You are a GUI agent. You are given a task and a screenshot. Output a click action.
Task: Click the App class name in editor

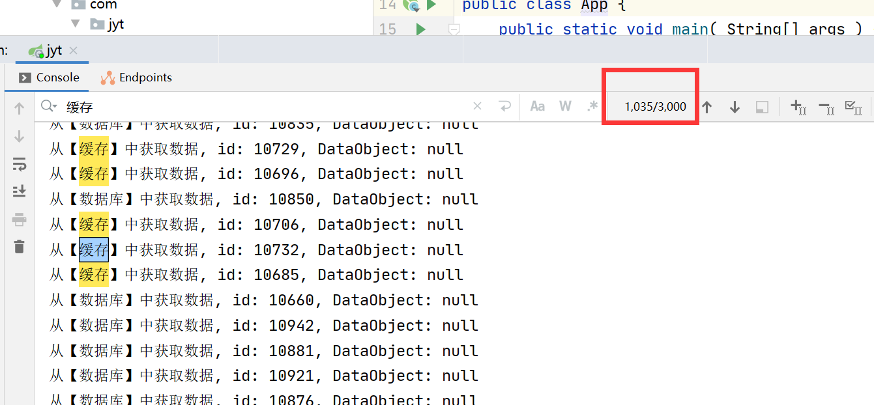point(594,5)
